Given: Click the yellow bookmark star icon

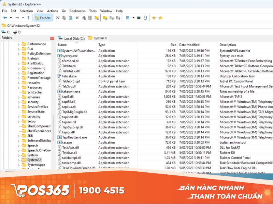Looking at the screenshot, I should (x=160, y=18).
